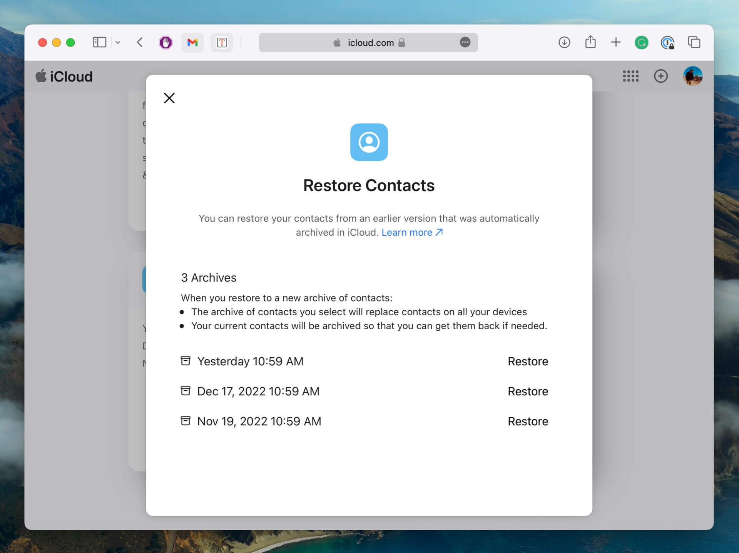
Task: Restore the Yesterday 10:59 AM archive
Action: pos(528,361)
